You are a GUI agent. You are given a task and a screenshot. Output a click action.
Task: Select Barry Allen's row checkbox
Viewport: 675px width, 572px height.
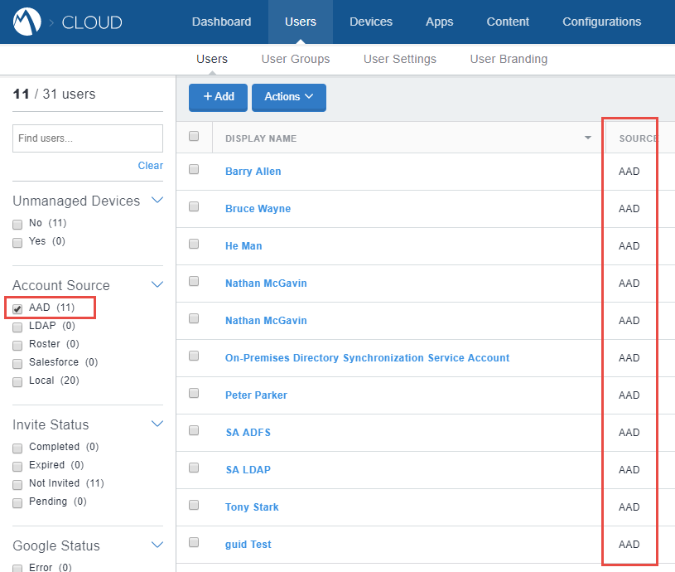click(194, 171)
